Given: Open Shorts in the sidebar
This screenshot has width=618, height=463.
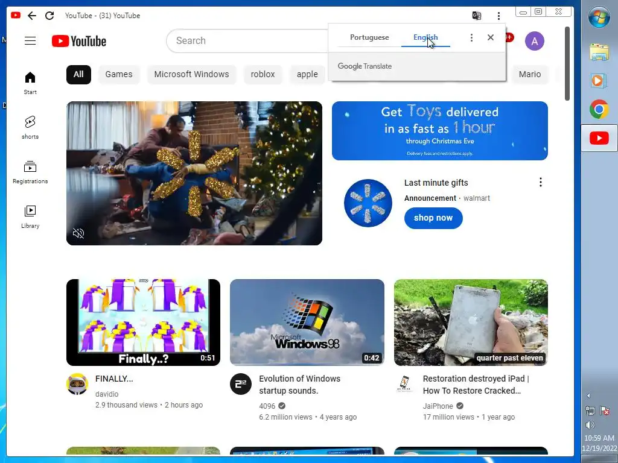Looking at the screenshot, I should coord(30,128).
